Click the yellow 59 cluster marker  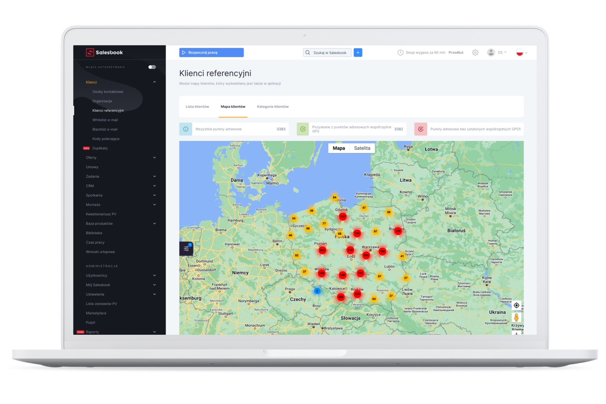point(389,212)
